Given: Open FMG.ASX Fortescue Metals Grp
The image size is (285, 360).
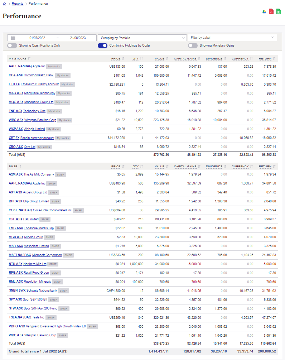Looking at the screenshot, I should (31, 228).
